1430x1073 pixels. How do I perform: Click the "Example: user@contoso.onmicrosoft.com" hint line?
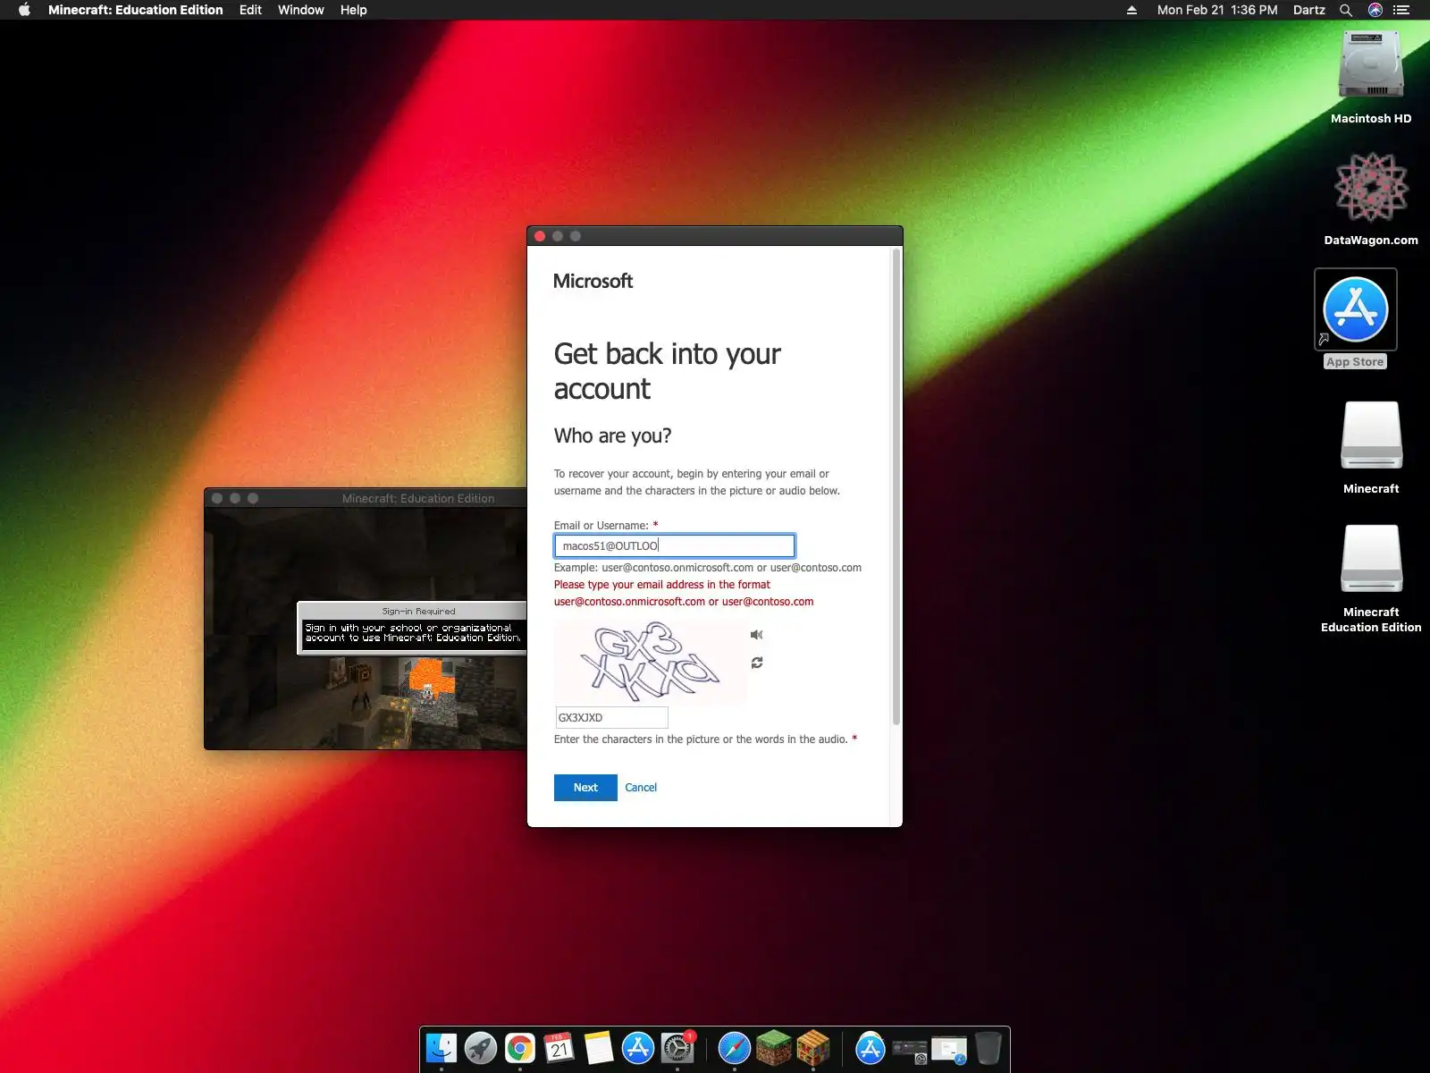(x=708, y=568)
